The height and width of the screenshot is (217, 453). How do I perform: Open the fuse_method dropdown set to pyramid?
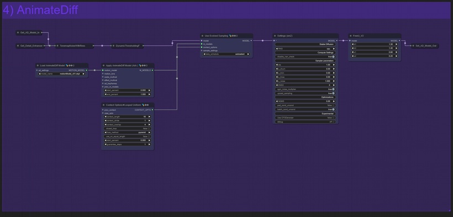coord(127,133)
